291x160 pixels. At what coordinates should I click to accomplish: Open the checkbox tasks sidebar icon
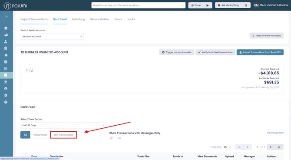(6, 69)
